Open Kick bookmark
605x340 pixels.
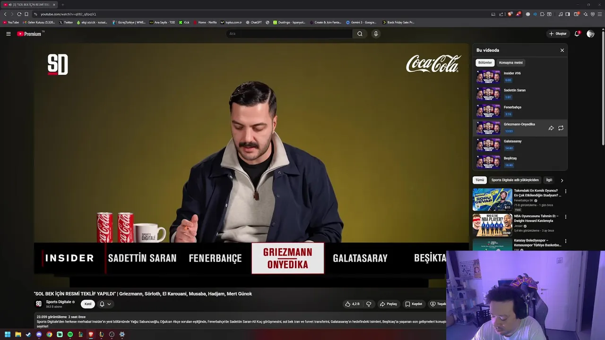point(184,22)
